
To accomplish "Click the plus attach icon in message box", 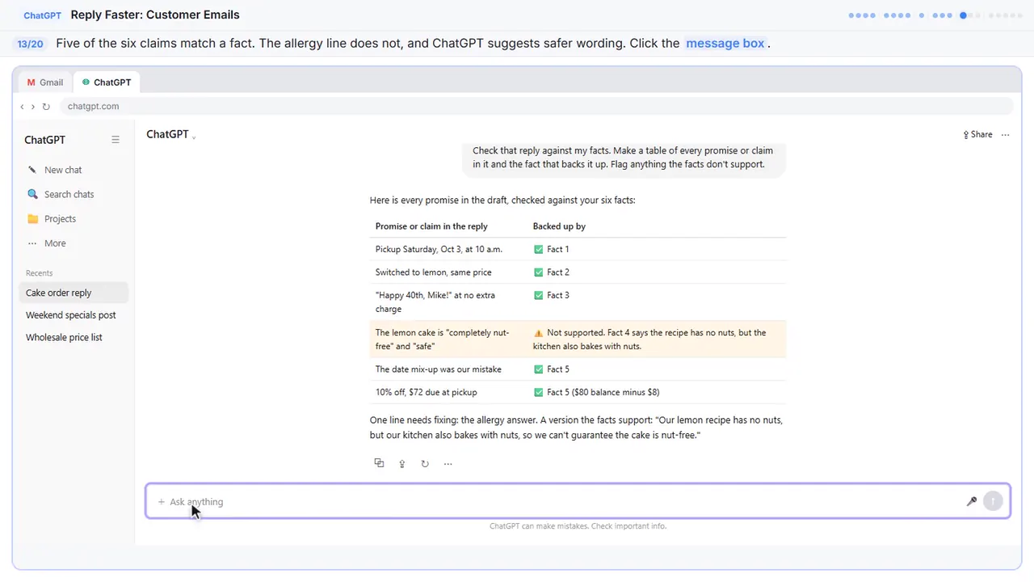I will coord(162,502).
